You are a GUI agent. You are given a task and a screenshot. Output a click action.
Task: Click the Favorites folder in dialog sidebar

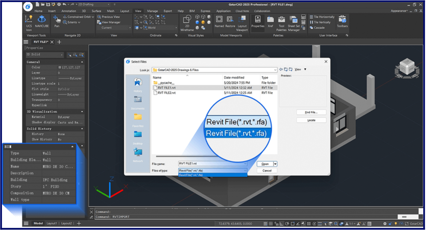point(138,120)
